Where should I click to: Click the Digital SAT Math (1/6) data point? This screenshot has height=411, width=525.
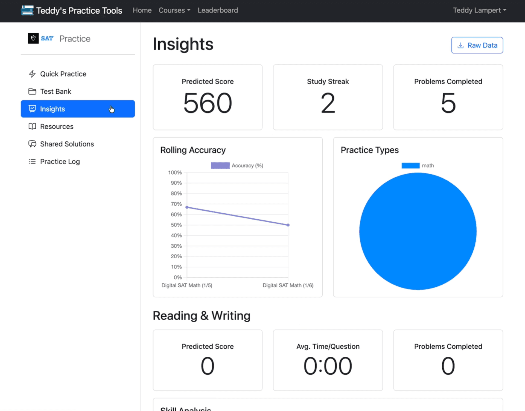pyautogui.click(x=288, y=225)
